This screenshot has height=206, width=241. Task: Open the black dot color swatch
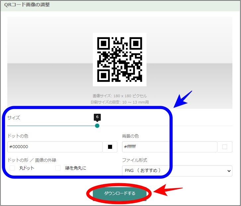point(110,147)
